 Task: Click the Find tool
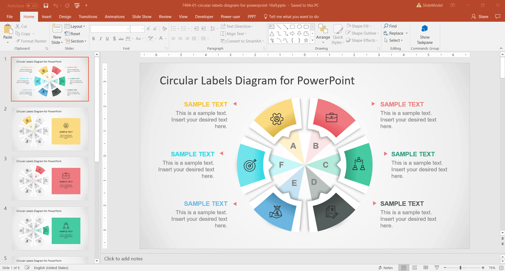click(390, 26)
